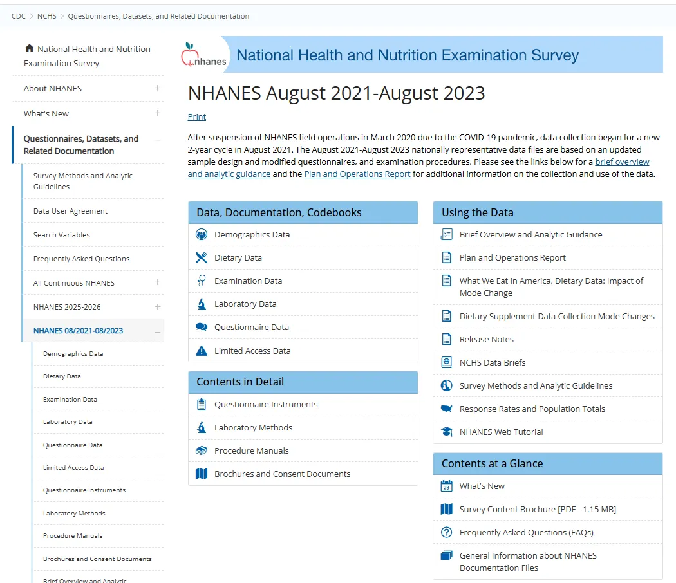This screenshot has height=583, width=676.
Task: Click the NCHS Data Briefs globe icon
Action: (x=447, y=362)
